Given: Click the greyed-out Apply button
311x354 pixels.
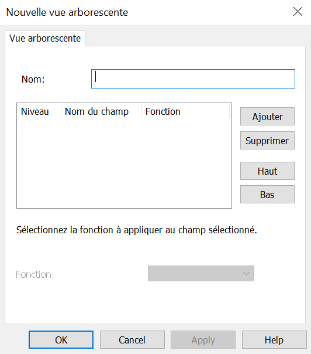Looking at the screenshot, I should click(x=203, y=340).
